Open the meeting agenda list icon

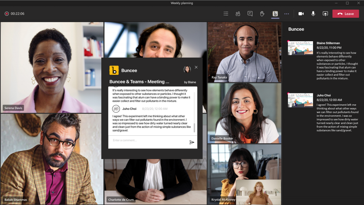(226, 14)
